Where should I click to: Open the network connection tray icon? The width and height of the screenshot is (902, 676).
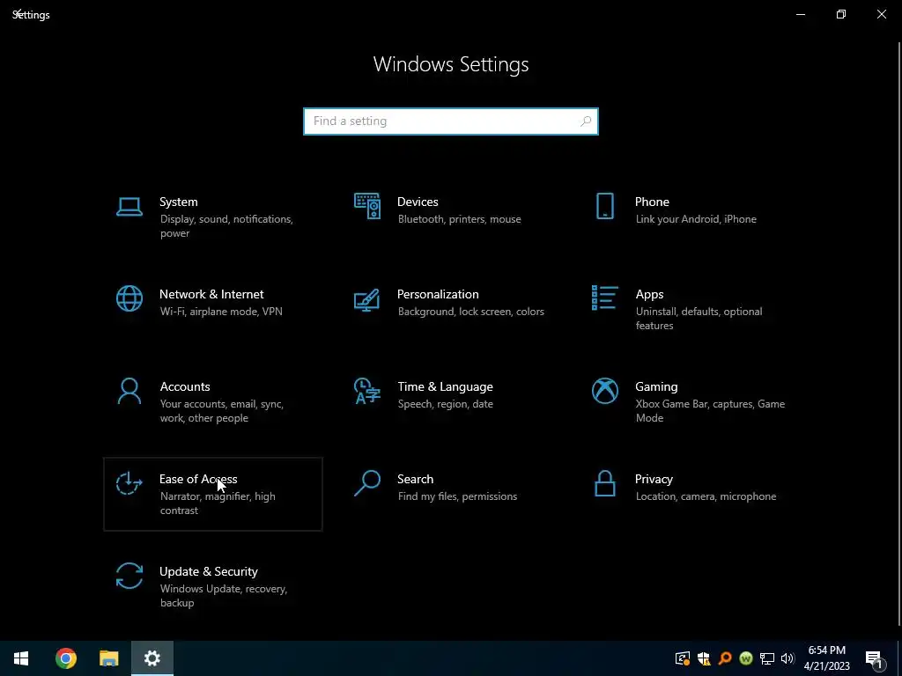(x=767, y=658)
